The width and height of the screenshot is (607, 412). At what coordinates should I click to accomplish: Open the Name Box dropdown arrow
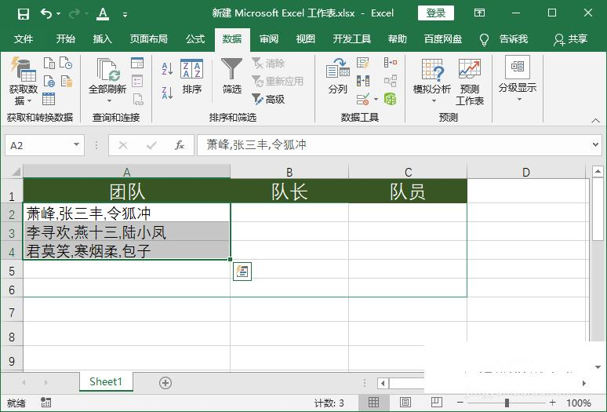point(76,145)
